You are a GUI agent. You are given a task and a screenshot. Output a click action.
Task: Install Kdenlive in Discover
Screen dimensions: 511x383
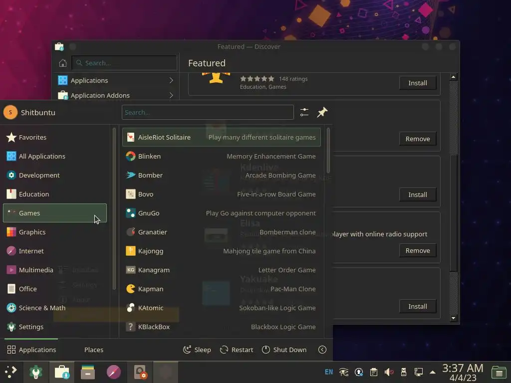(418, 195)
